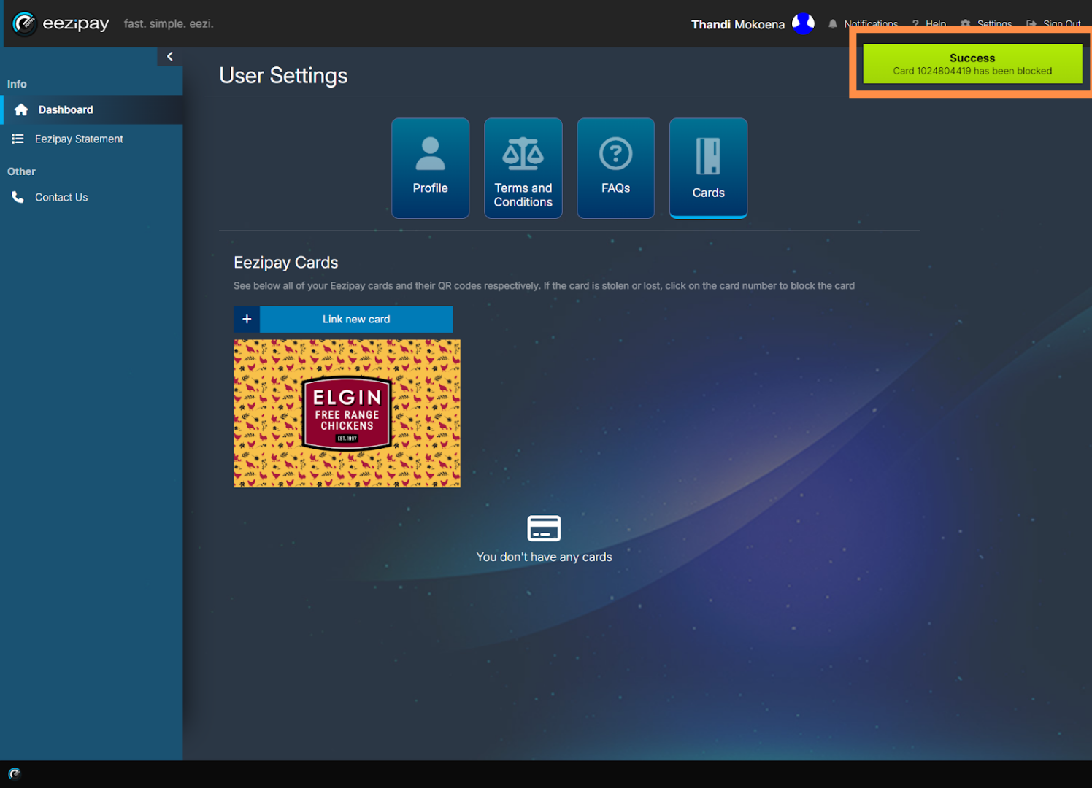Open the Terms and Conditions tile
1092x788 pixels.
click(x=523, y=168)
